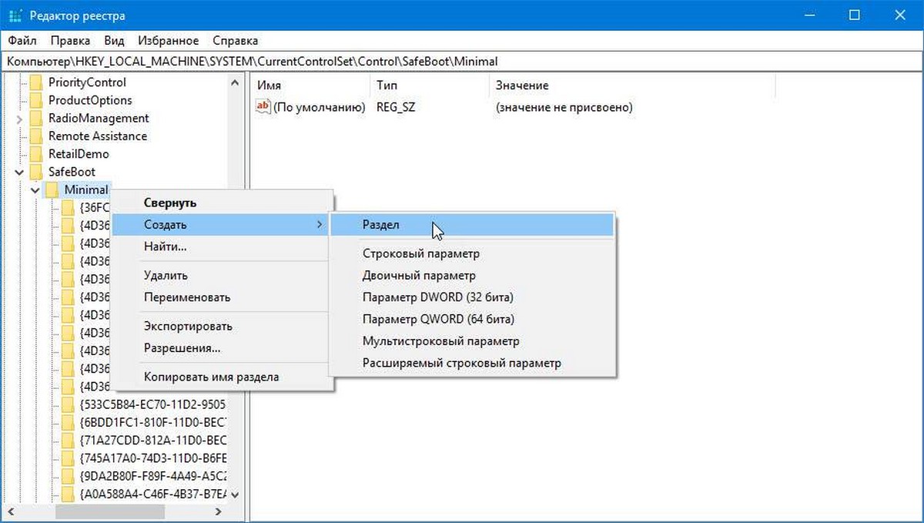The width and height of the screenshot is (924, 523).
Task: Collapse the Minimal key arrow
Action: pos(35,189)
